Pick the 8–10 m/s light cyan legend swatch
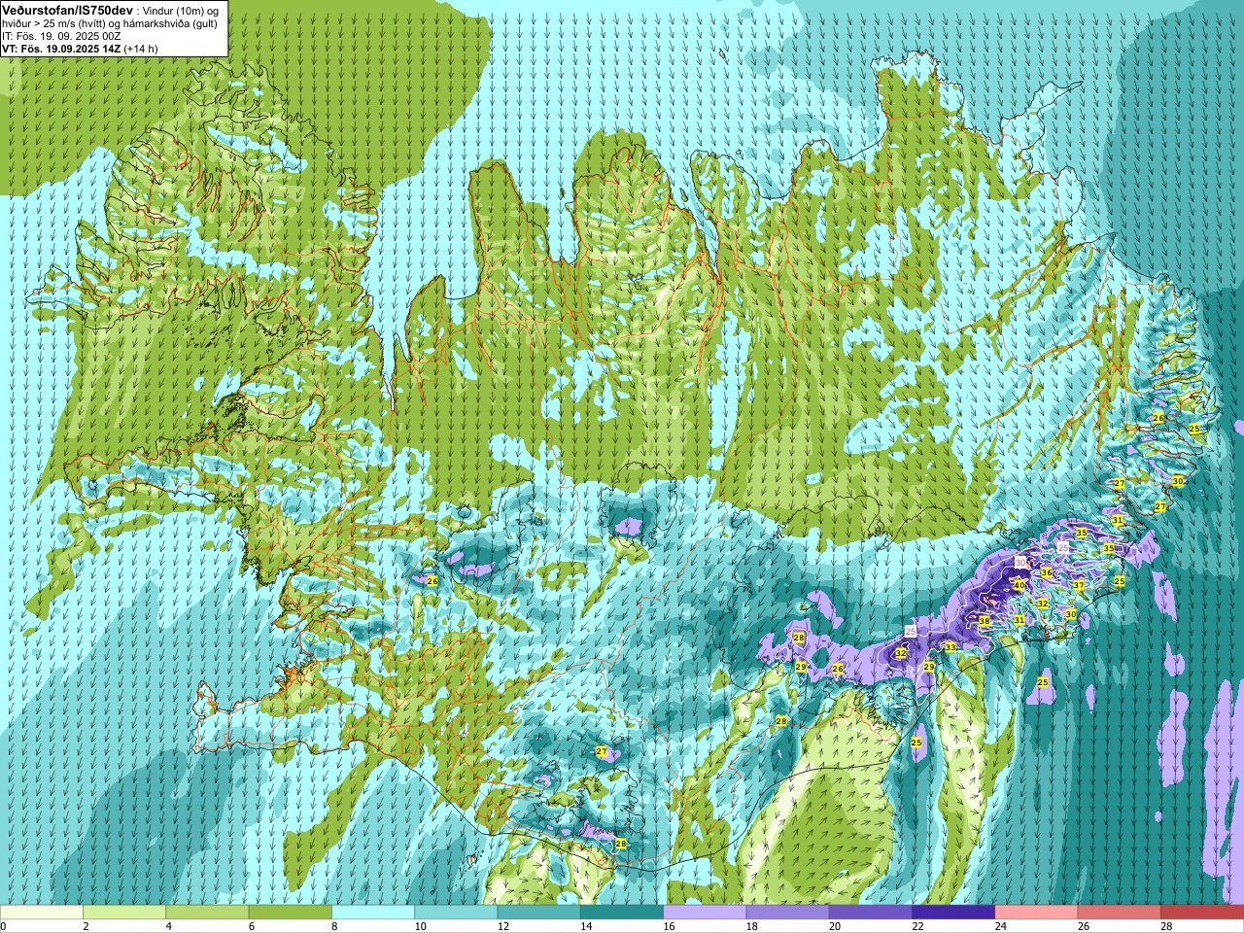This screenshot has height=933, width=1244. click(x=373, y=912)
